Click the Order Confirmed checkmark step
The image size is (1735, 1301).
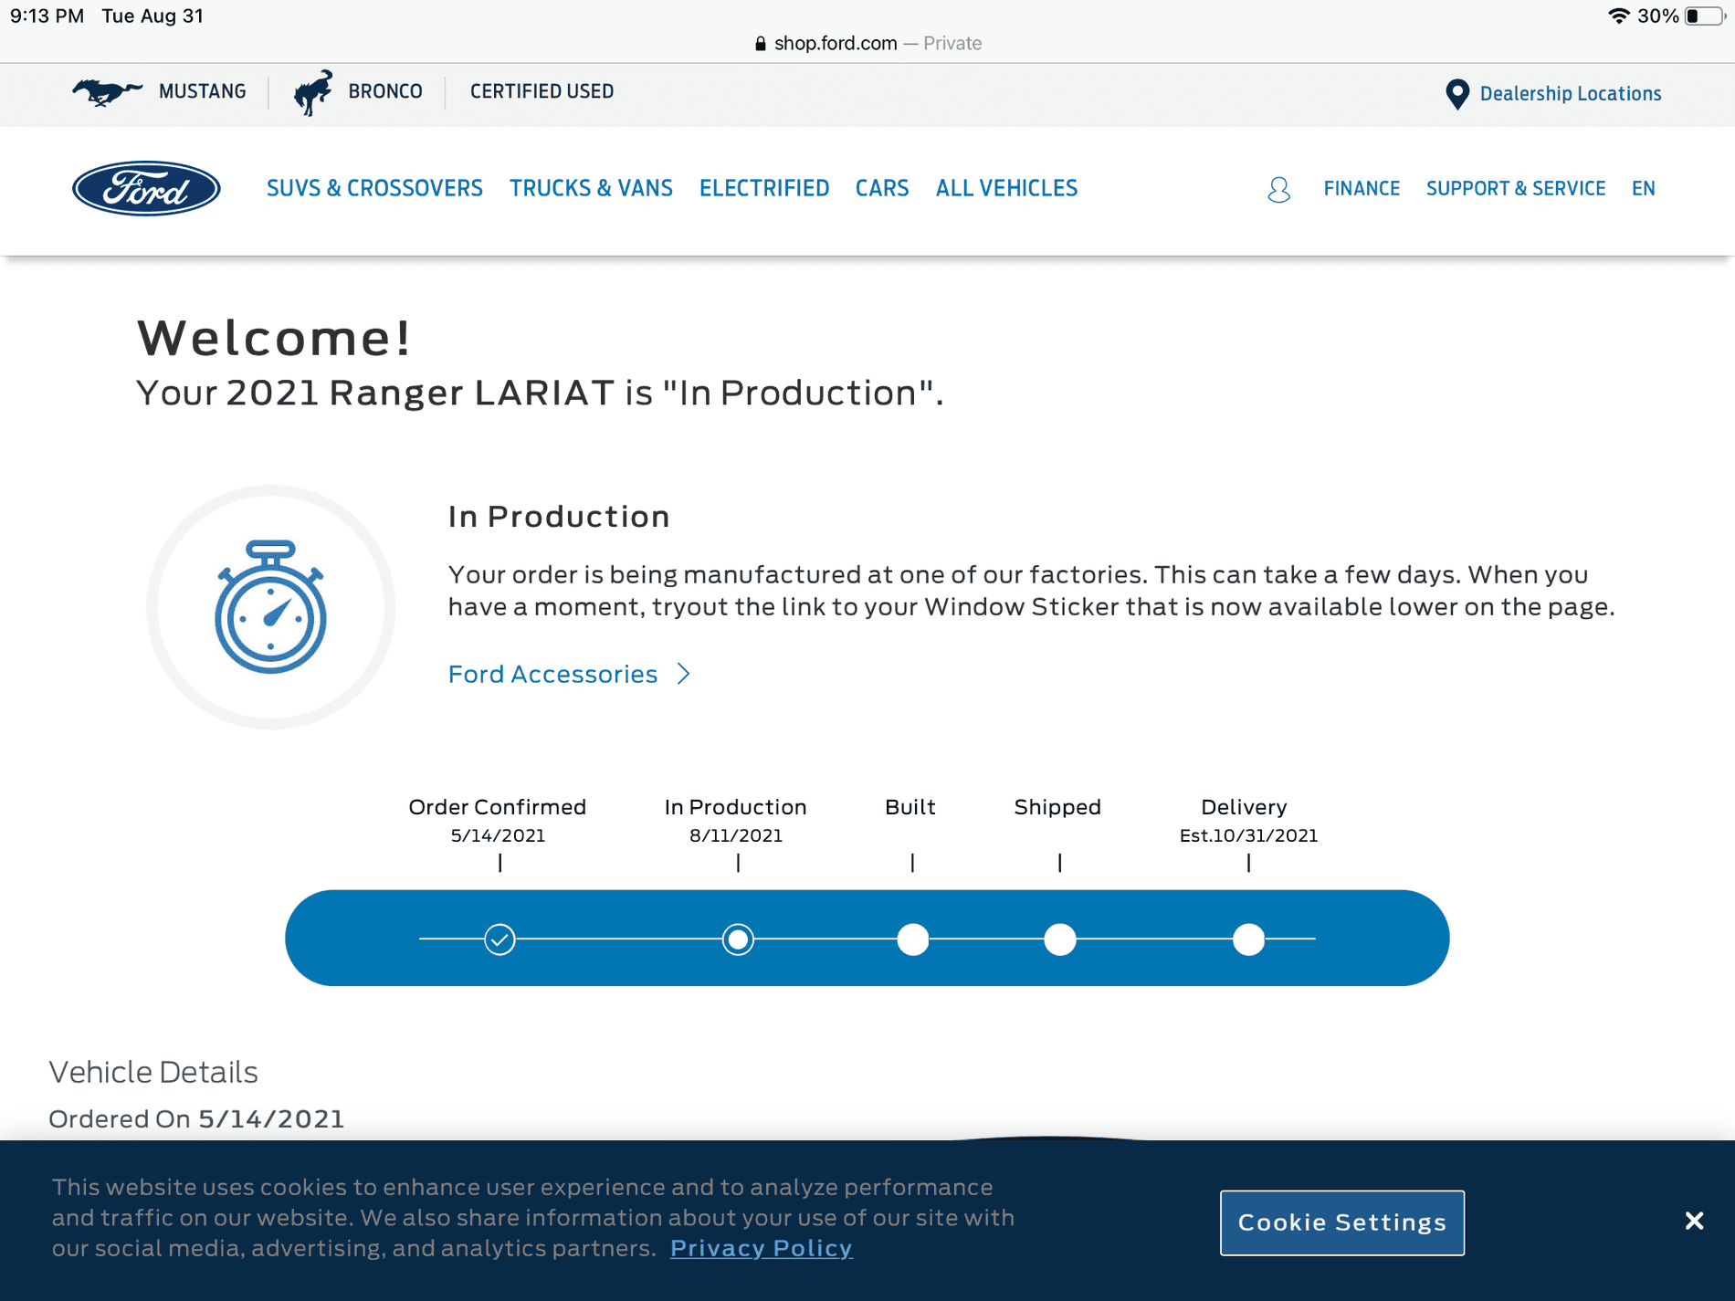pyautogui.click(x=499, y=939)
